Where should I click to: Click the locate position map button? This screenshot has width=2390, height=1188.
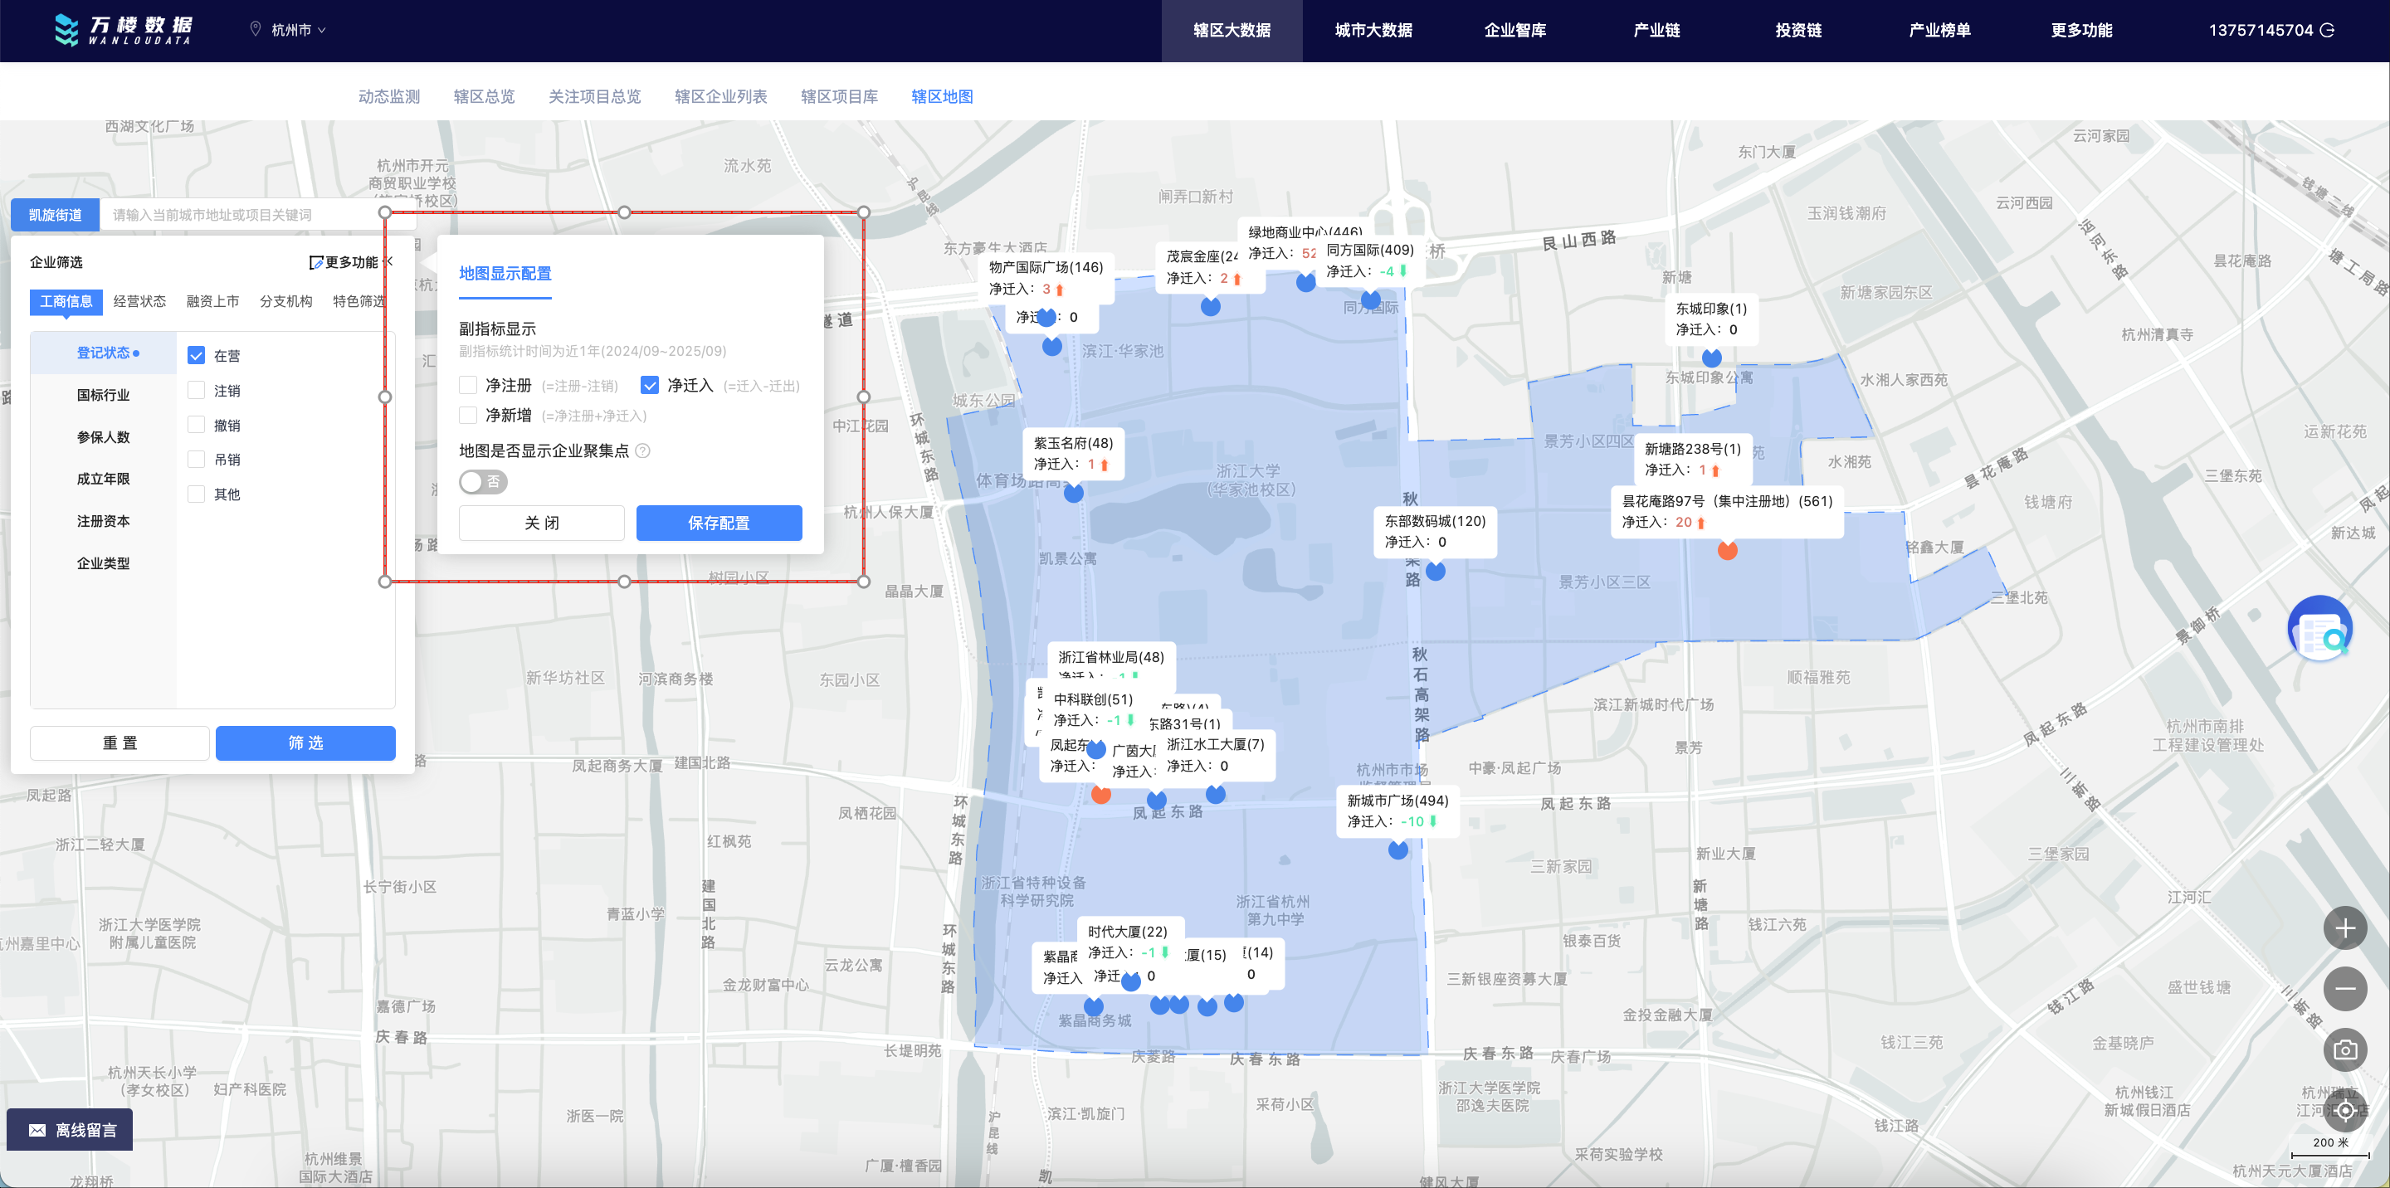[x=2344, y=1110]
